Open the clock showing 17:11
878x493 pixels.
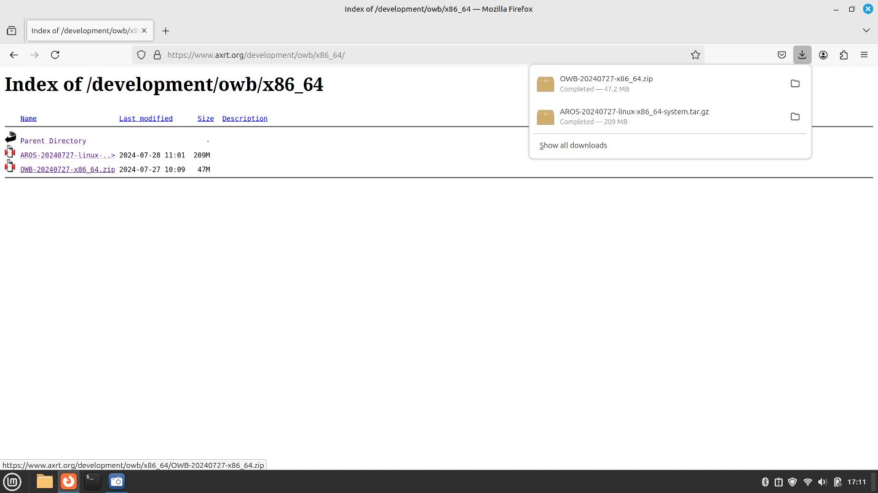(x=856, y=482)
